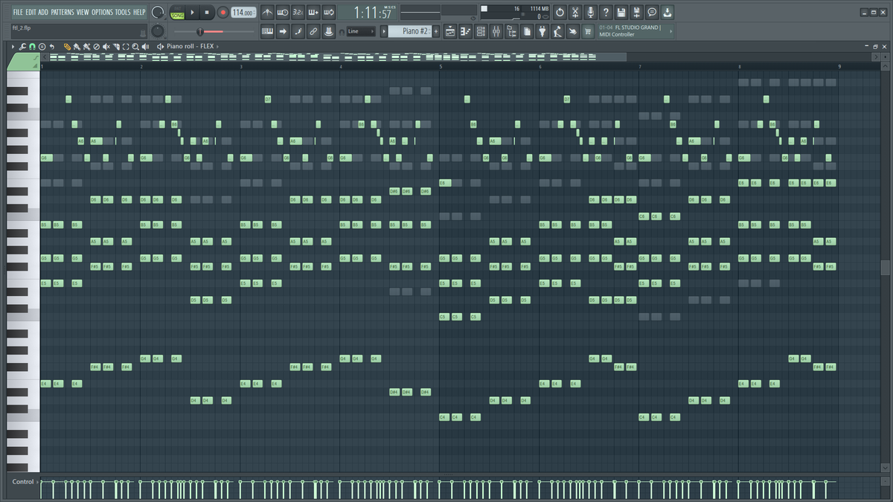Toggle the 3-2-1 countdown before recording

[x=298, y=13]
